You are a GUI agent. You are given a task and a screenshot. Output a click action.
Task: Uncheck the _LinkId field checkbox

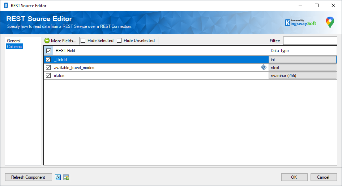click(48, 60)
